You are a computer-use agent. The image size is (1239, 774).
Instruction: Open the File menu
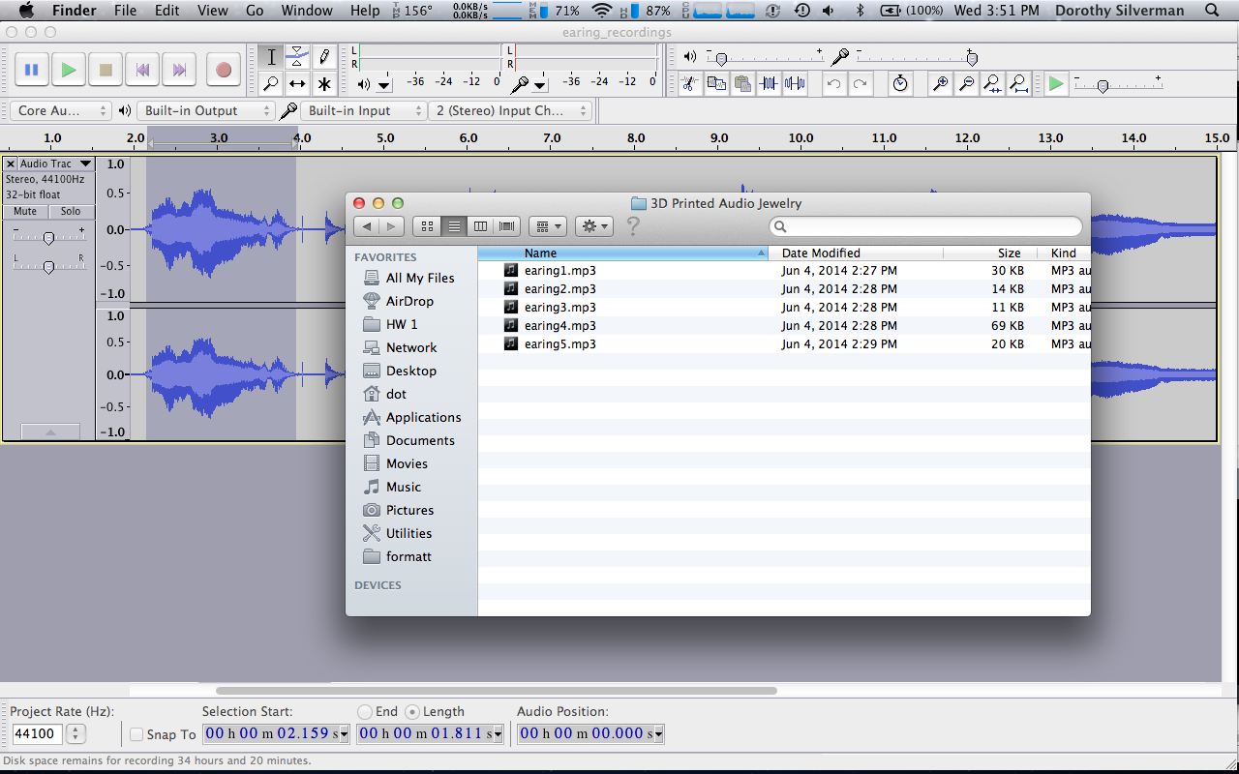(x=125, y=11)
